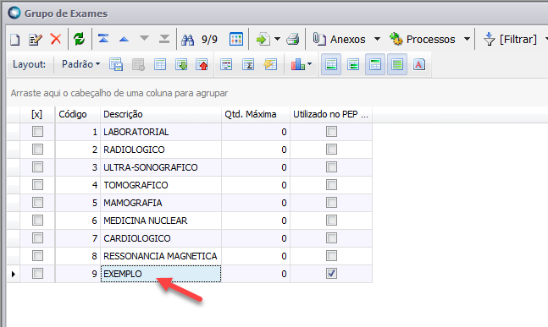Select the ULTRA-SONOGRAFICO cell
Image resolution: width=548 pixels, height=327 pixels.
161,167
